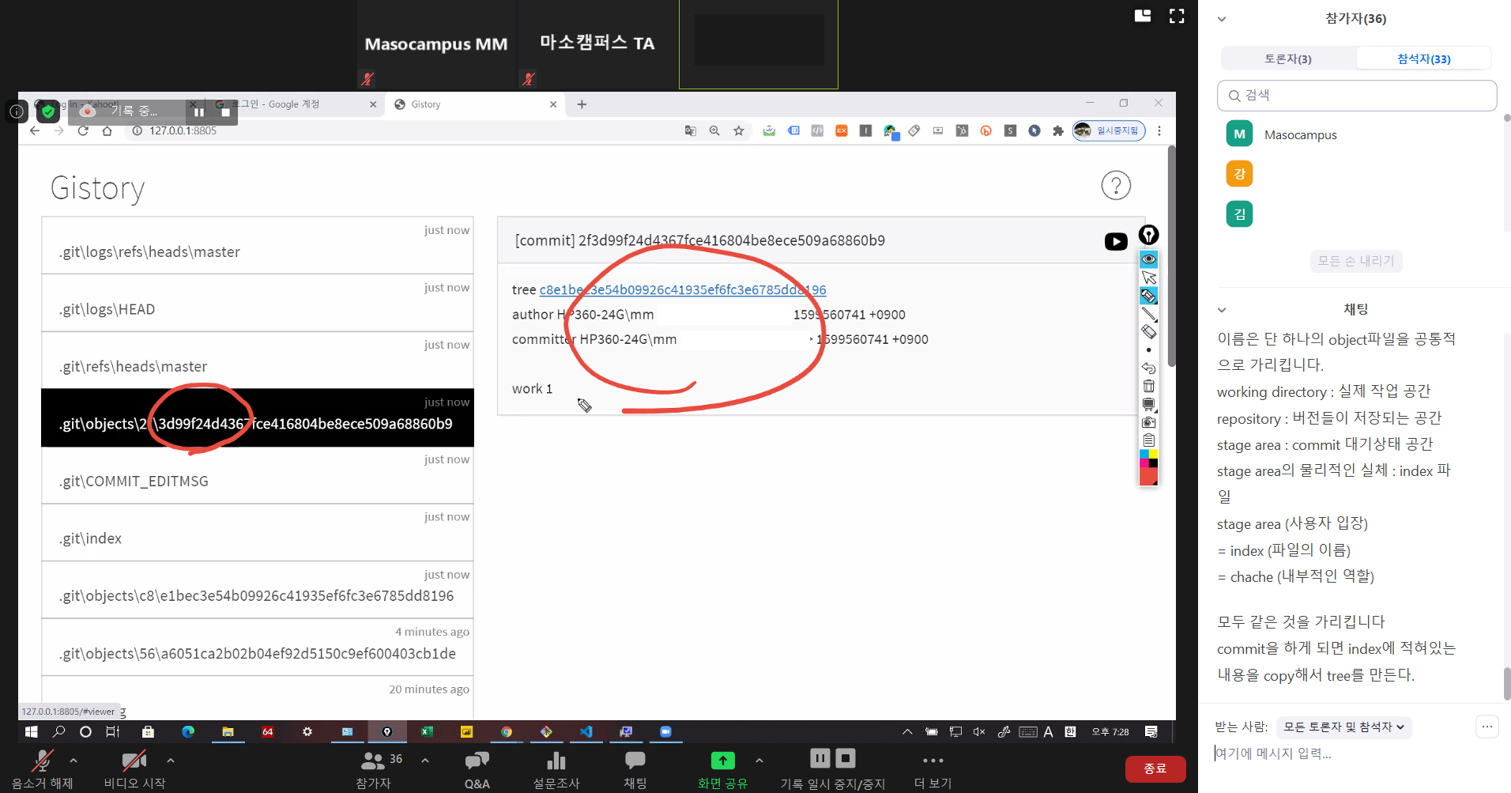Click the undo arrow in annotation toolbar
Image resolution: width=1511 pixels, height=793 pixels.
1149,368
